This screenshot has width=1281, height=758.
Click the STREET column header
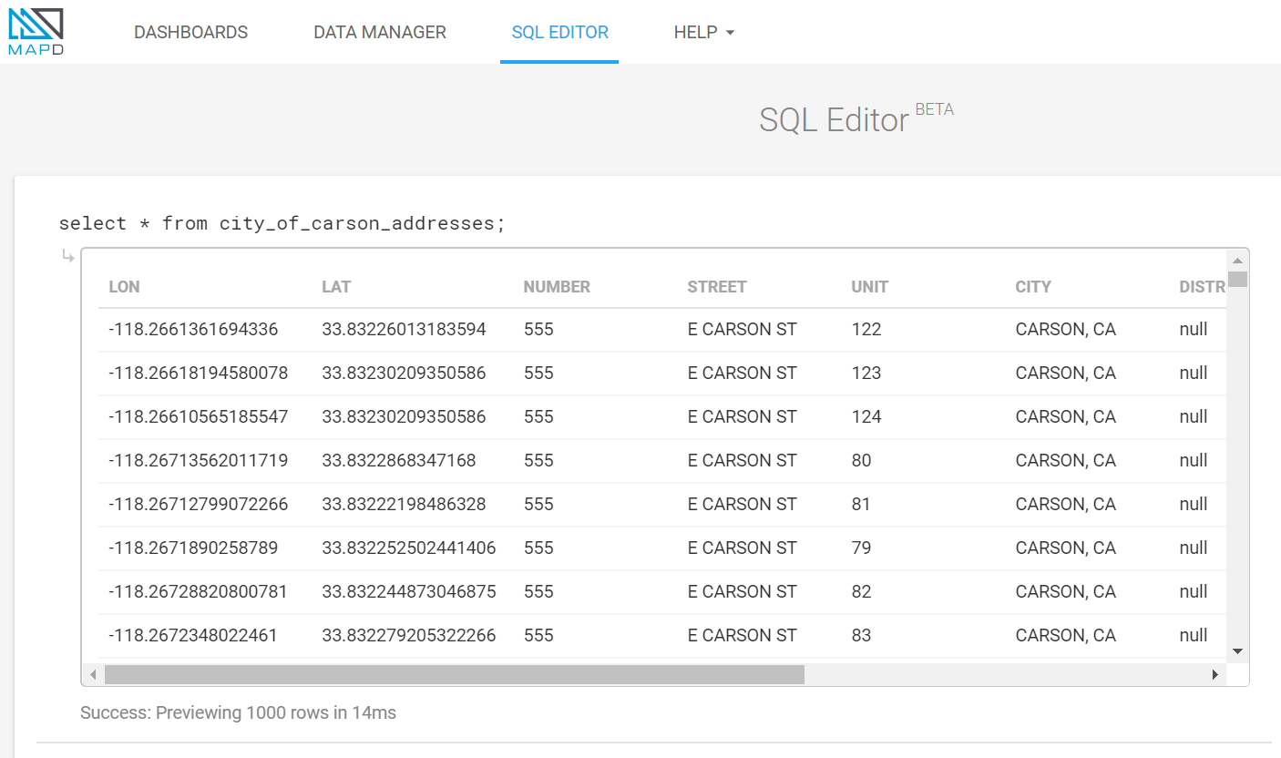click(x=717, y=287)
